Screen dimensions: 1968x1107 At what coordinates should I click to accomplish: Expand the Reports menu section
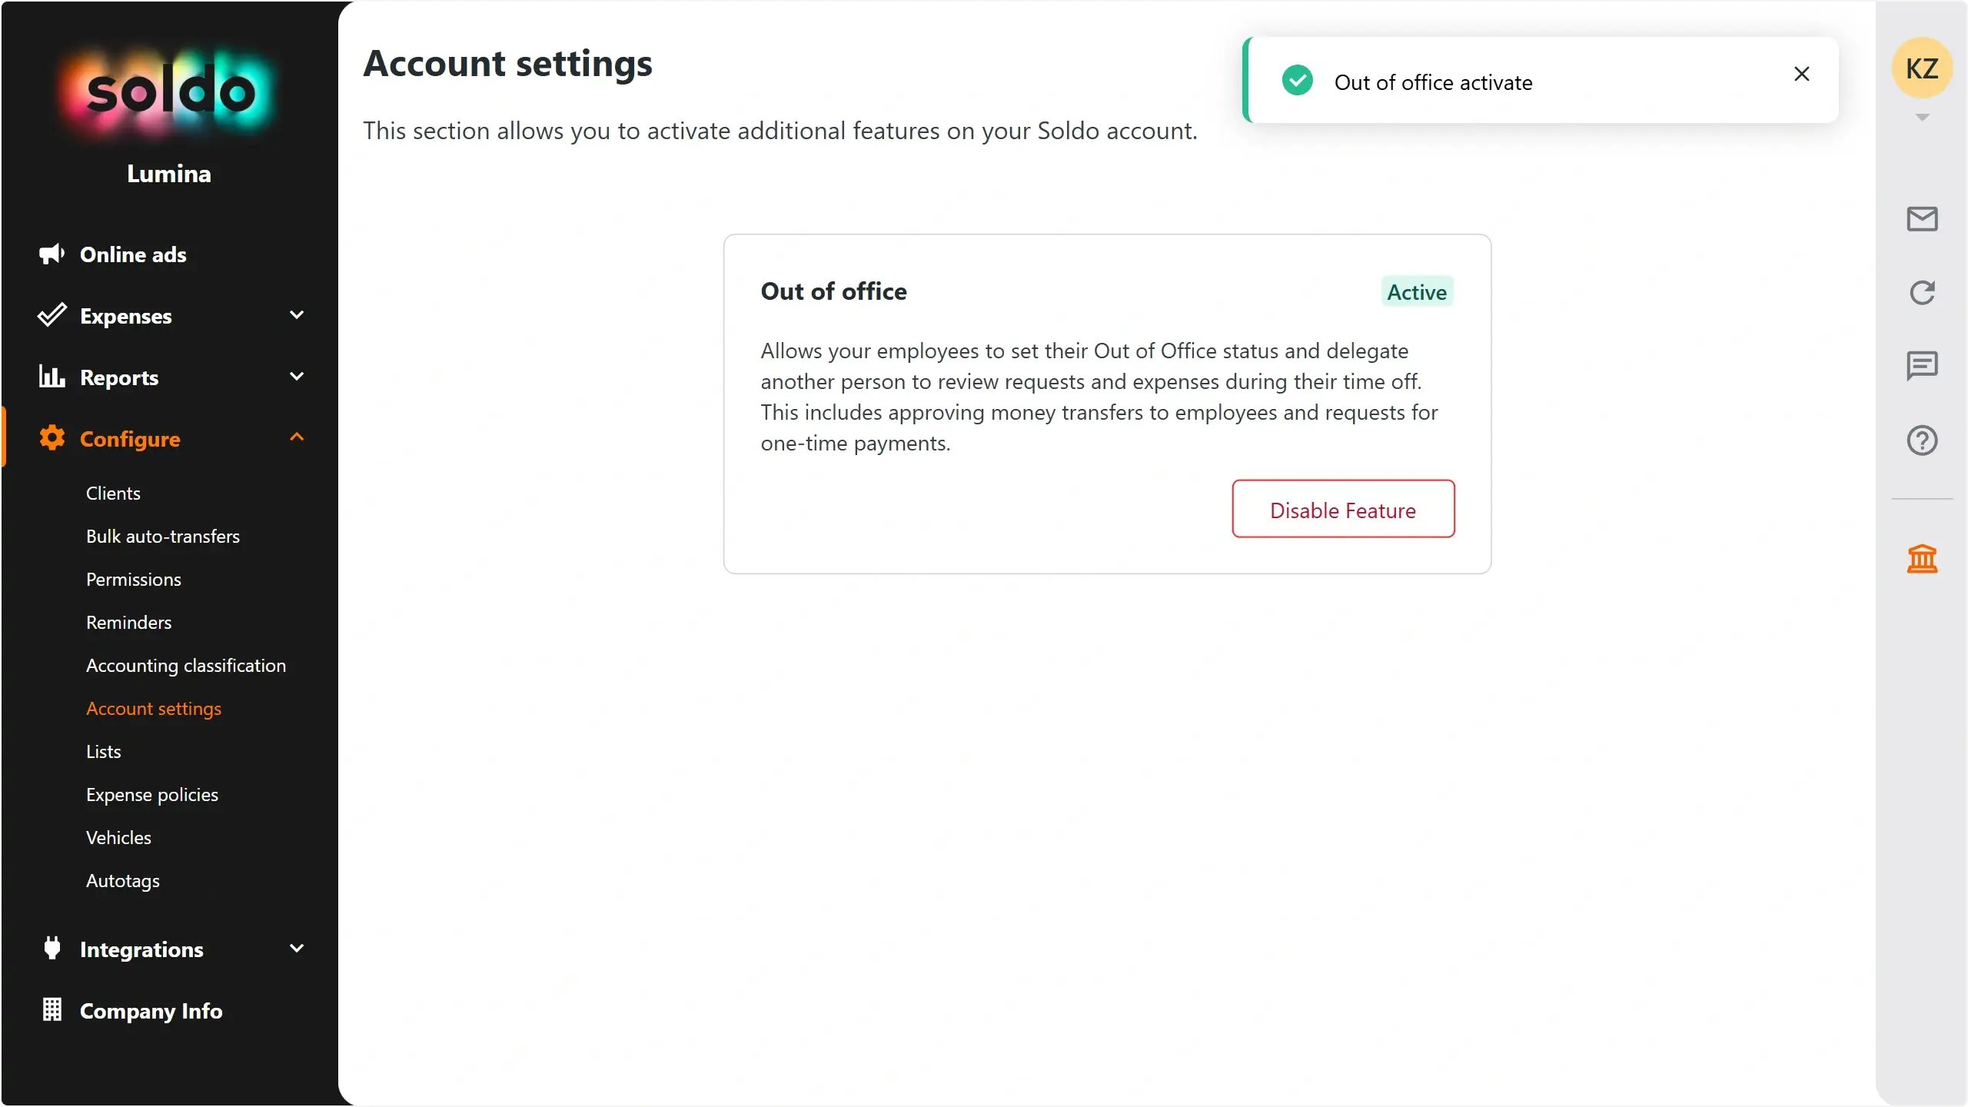point(297,377)
